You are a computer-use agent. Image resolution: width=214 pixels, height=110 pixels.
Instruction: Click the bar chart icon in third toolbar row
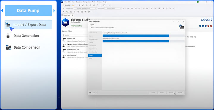coord(71,12)
